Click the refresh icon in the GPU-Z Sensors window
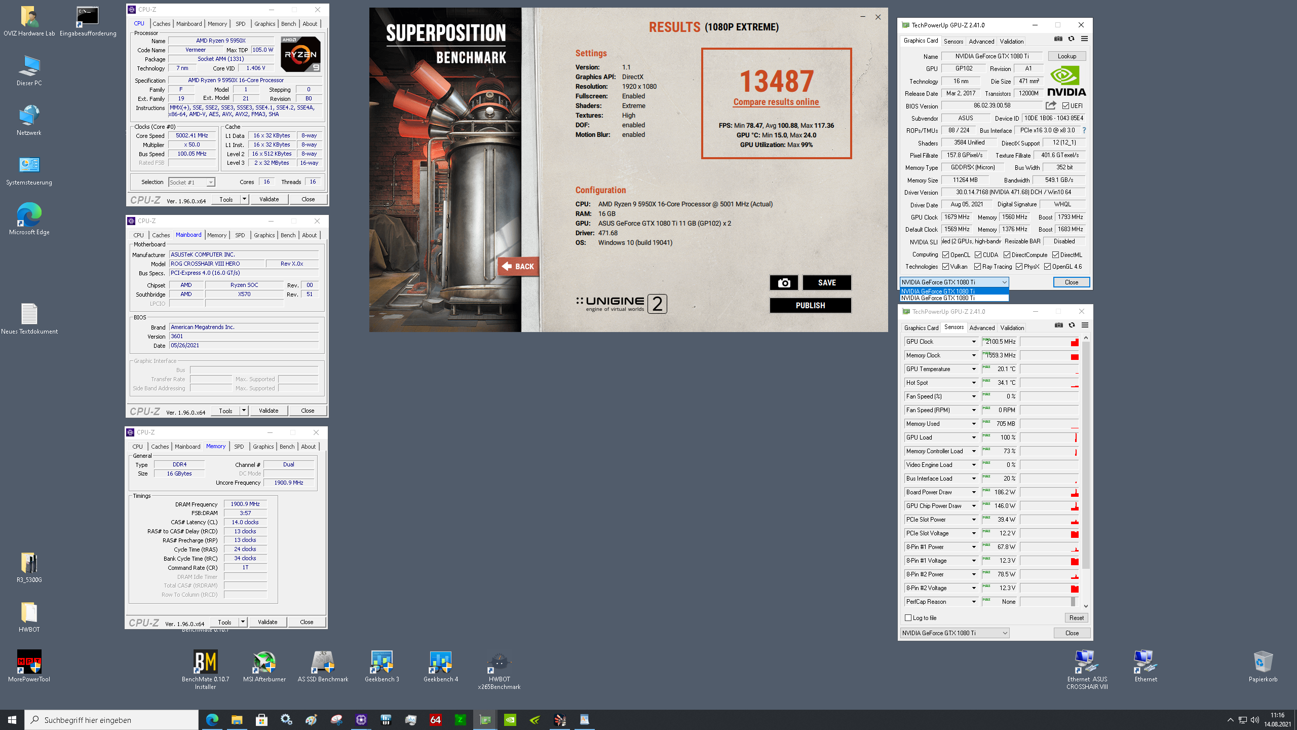The width and height of the screenshot is (1297, 730). click(x=1072, y=325)
